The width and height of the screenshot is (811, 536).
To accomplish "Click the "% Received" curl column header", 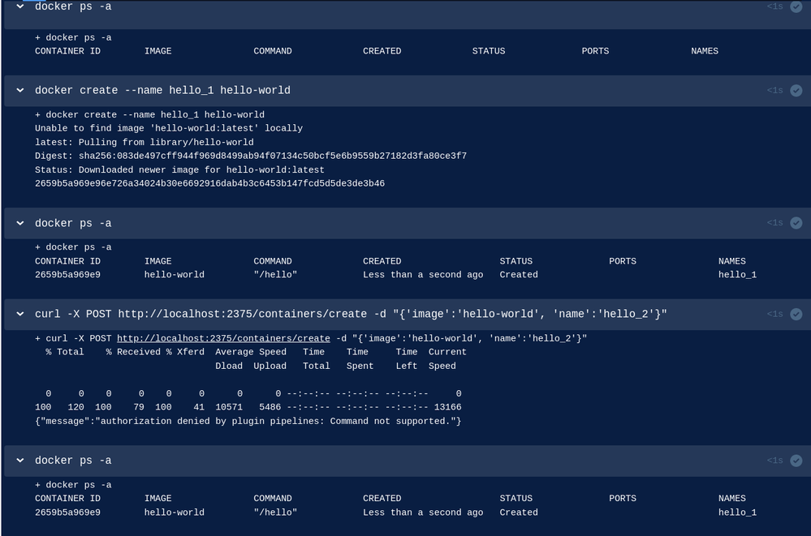I will [133, 352].
